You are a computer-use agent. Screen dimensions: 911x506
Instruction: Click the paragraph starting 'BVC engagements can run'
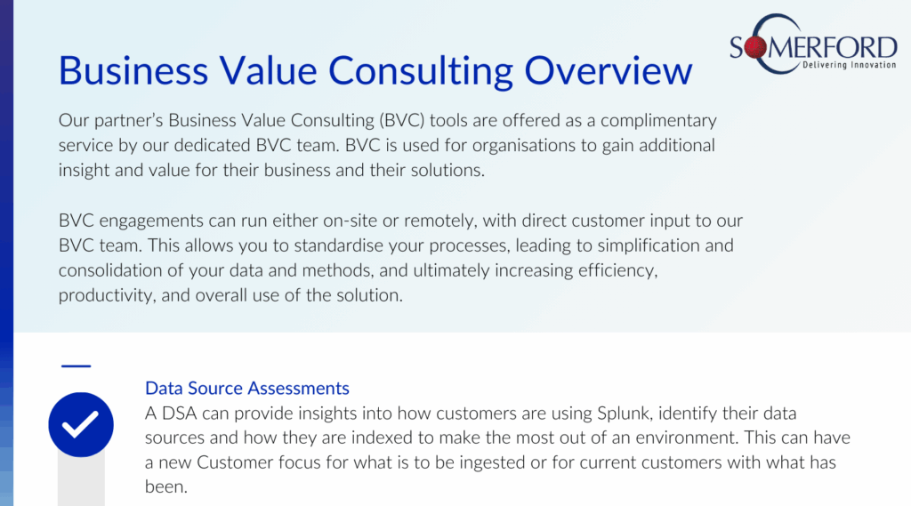pyautogui.click(x=400, y=258)
